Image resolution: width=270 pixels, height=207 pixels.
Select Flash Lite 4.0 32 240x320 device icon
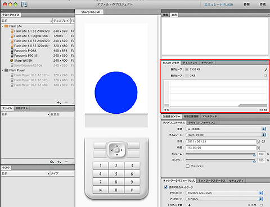tap(12, 41)
